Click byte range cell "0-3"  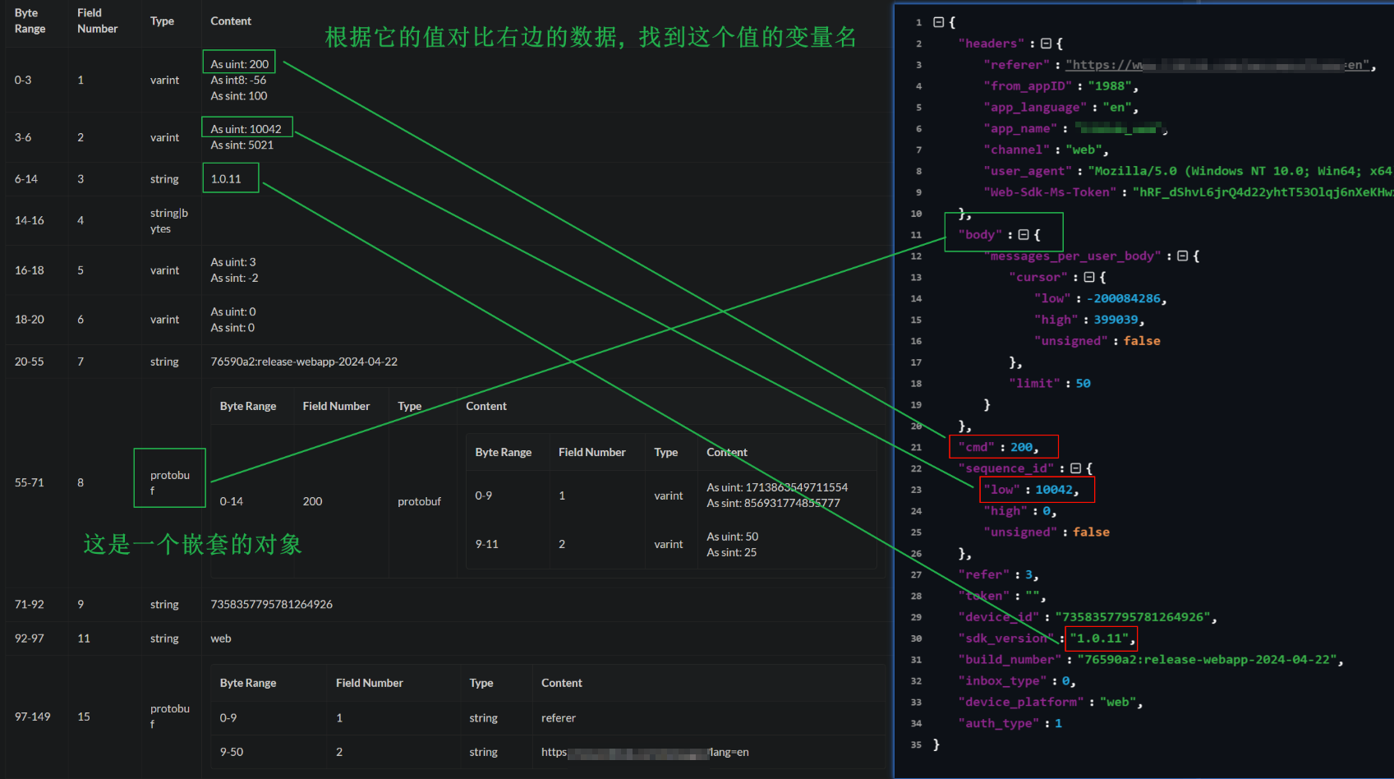click(x=23, y=80)
